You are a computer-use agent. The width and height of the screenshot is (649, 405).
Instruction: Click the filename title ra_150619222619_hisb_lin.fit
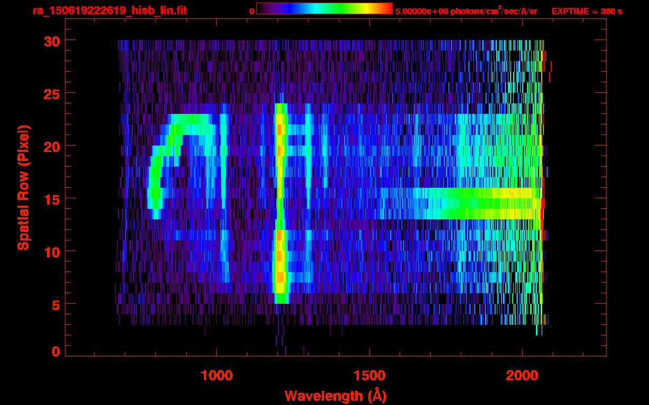(x=109, y=11)
